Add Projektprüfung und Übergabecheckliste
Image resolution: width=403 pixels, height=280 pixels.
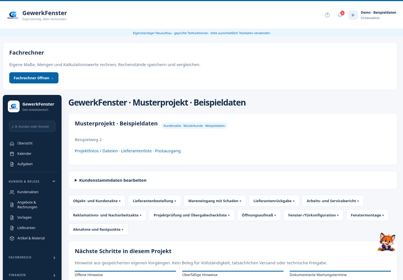pos(192,215)
